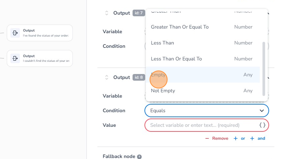This screenshot has width=285, height=159.
Task: Click the reorder handle beside Output id: 8
Action: (107, 77)
